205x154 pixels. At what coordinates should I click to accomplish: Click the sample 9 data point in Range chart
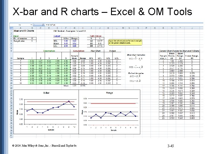pos(130,112)
